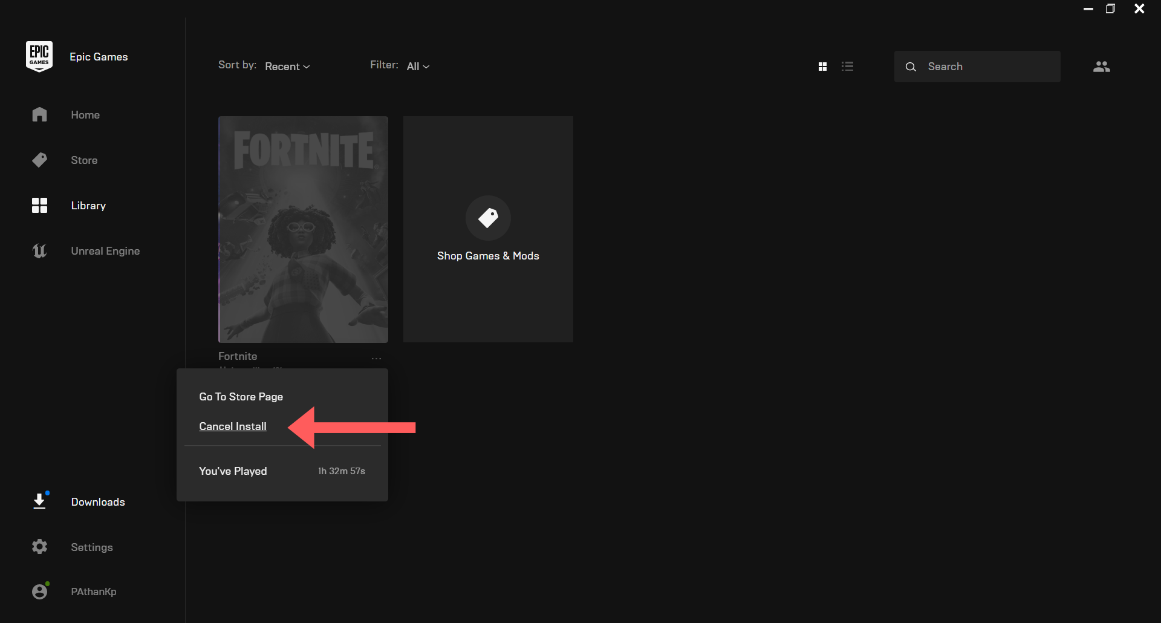Viewport: 1161px width, 623px height.
Task: Open the three-dot menu on Fortnite
Action: point(376,357)
